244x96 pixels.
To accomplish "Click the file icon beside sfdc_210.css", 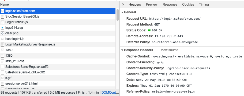I will [x=2, y=61].
